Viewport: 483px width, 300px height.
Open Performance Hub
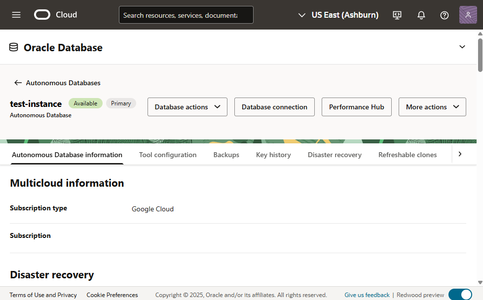coord(356,107)
